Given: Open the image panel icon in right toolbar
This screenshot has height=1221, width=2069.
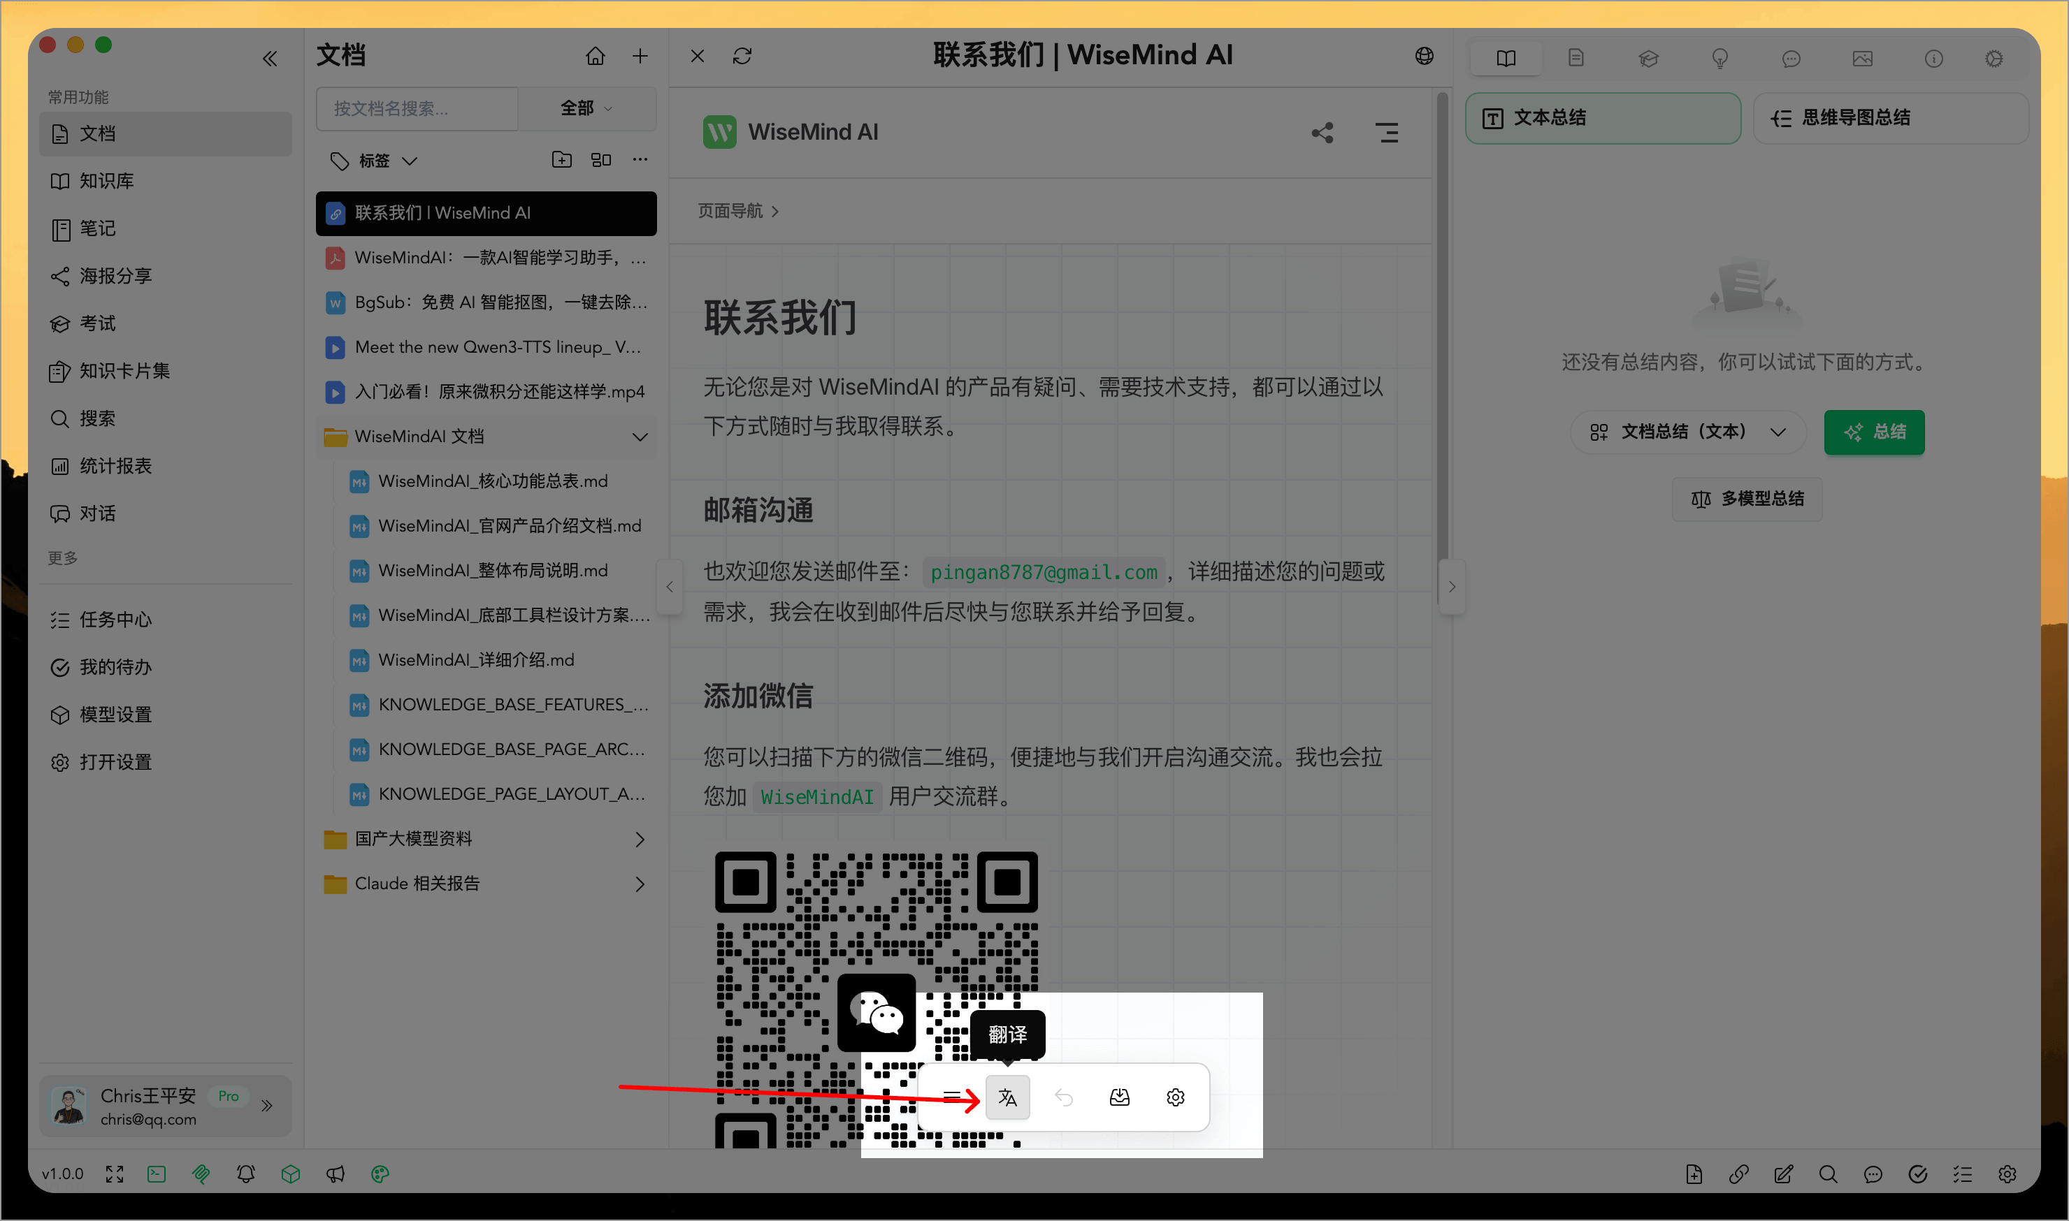Looking at the screenshot, I should point(1863,59).
